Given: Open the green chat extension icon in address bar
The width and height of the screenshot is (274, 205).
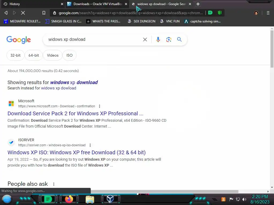Looking at the screenshot, I should click(x=210, y=13).
